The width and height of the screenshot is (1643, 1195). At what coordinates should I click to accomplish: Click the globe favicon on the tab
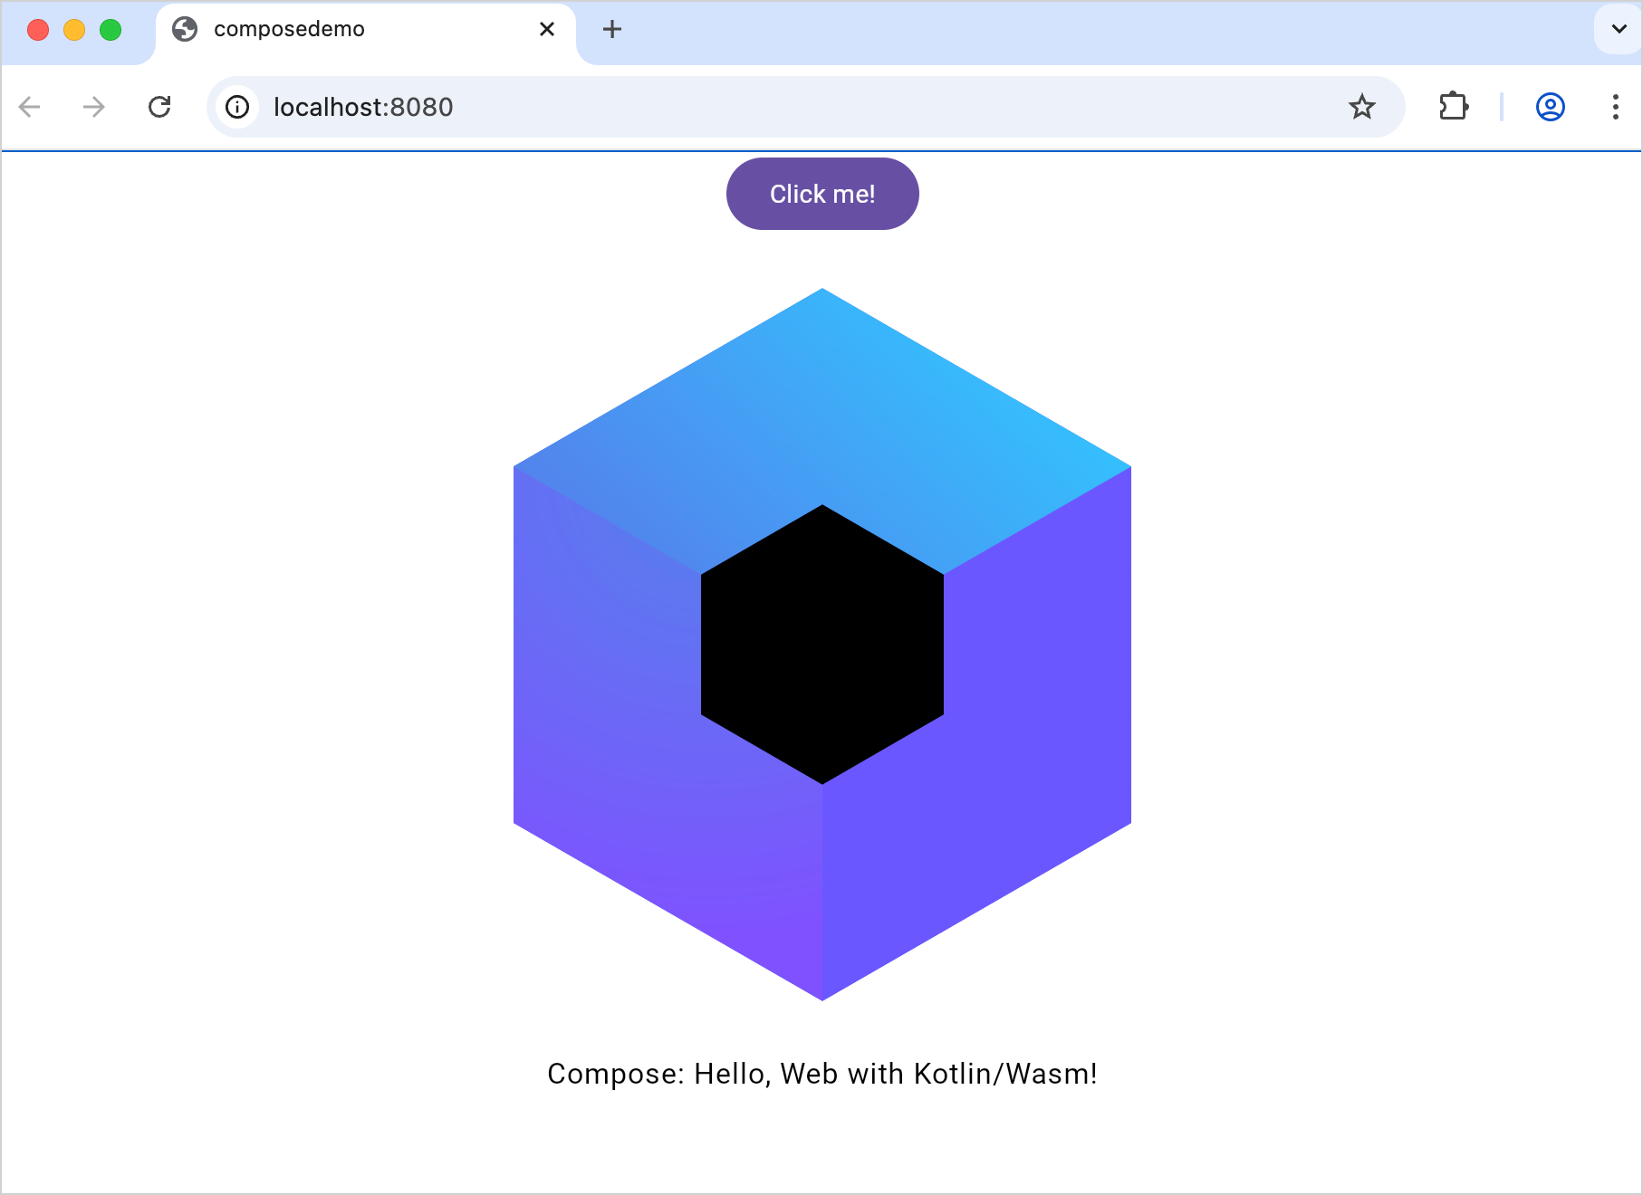tap(185, 29)
